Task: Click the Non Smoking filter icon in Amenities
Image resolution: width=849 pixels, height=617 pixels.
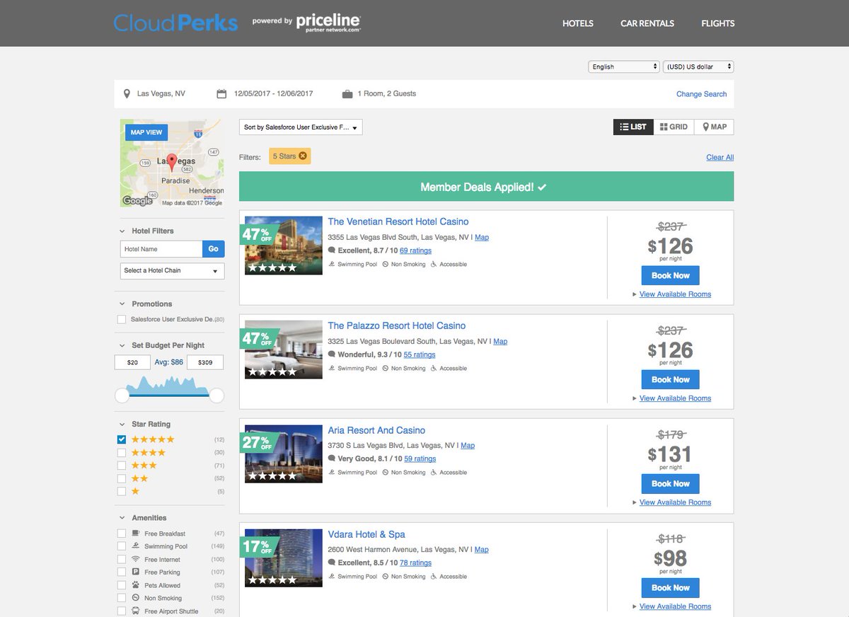Action: pyautogui.click(x=136, y=598)
